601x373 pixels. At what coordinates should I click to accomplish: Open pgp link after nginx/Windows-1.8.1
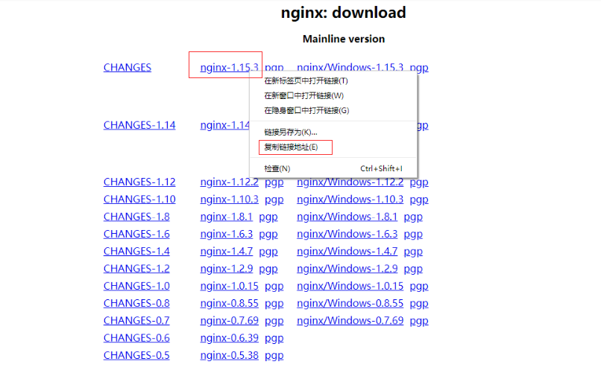(x=413, y=217)
